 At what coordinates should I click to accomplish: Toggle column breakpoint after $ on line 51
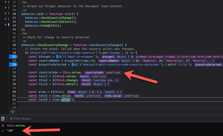63,56
